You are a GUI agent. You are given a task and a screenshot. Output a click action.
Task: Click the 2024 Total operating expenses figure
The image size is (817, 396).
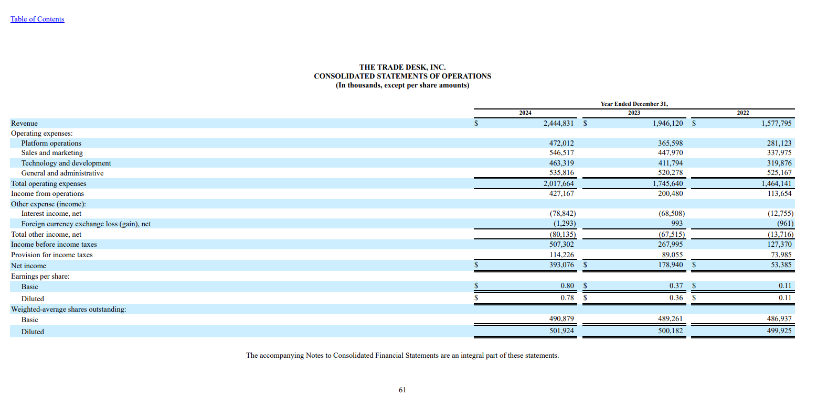point(558,184)
